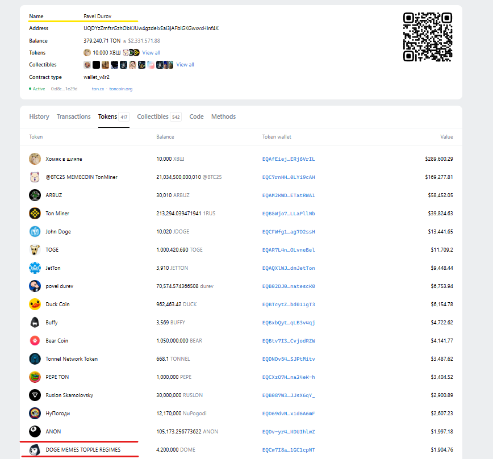This screenshot has width=493, height=459.
Task: Click the DOGE MEMES TOPPLE REGIMES icon
Action: [x=35, y=449]
